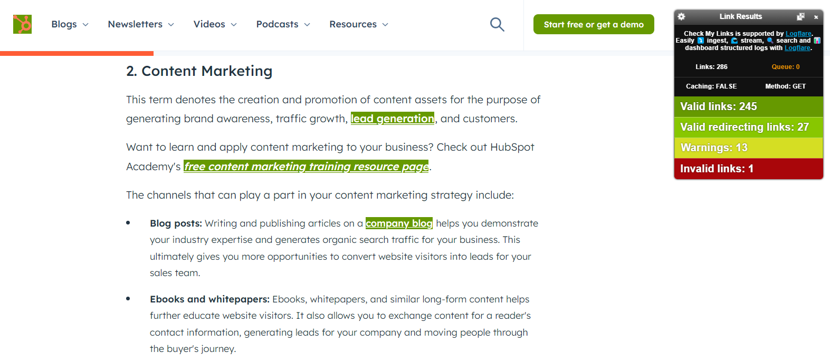Open the Resources nav menu
830x362 pixels.
click(x=359, y=24)
